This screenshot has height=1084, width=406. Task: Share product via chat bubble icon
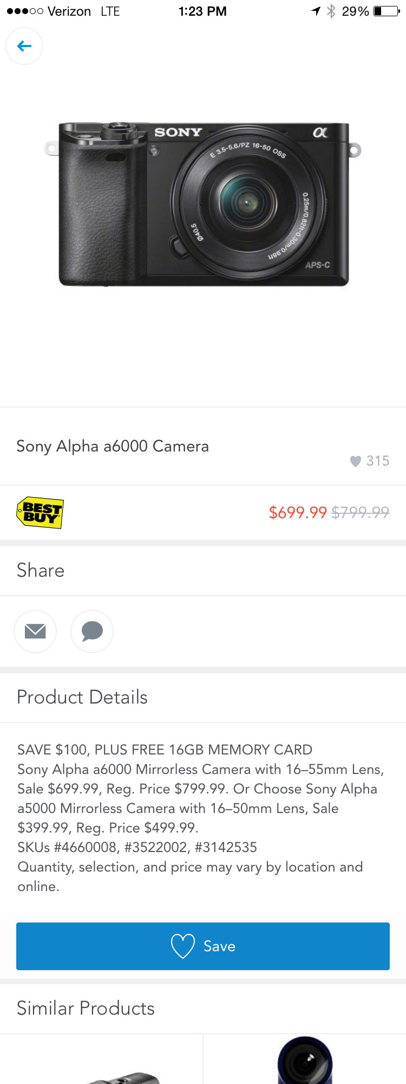click(x=92, y=631)
